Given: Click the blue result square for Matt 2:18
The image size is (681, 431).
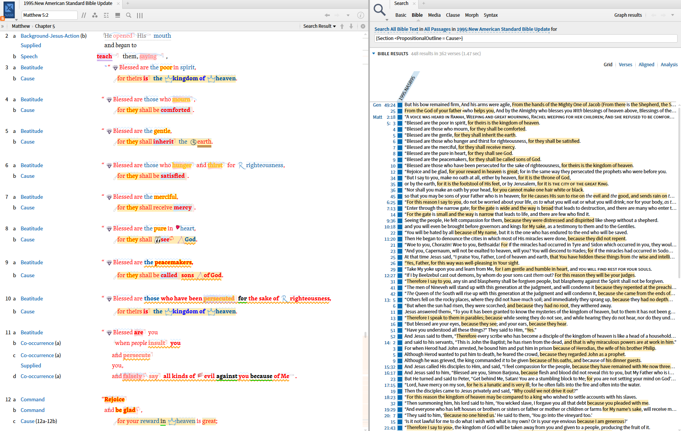Looking at the screenshot, I should (x=400, y=117).
